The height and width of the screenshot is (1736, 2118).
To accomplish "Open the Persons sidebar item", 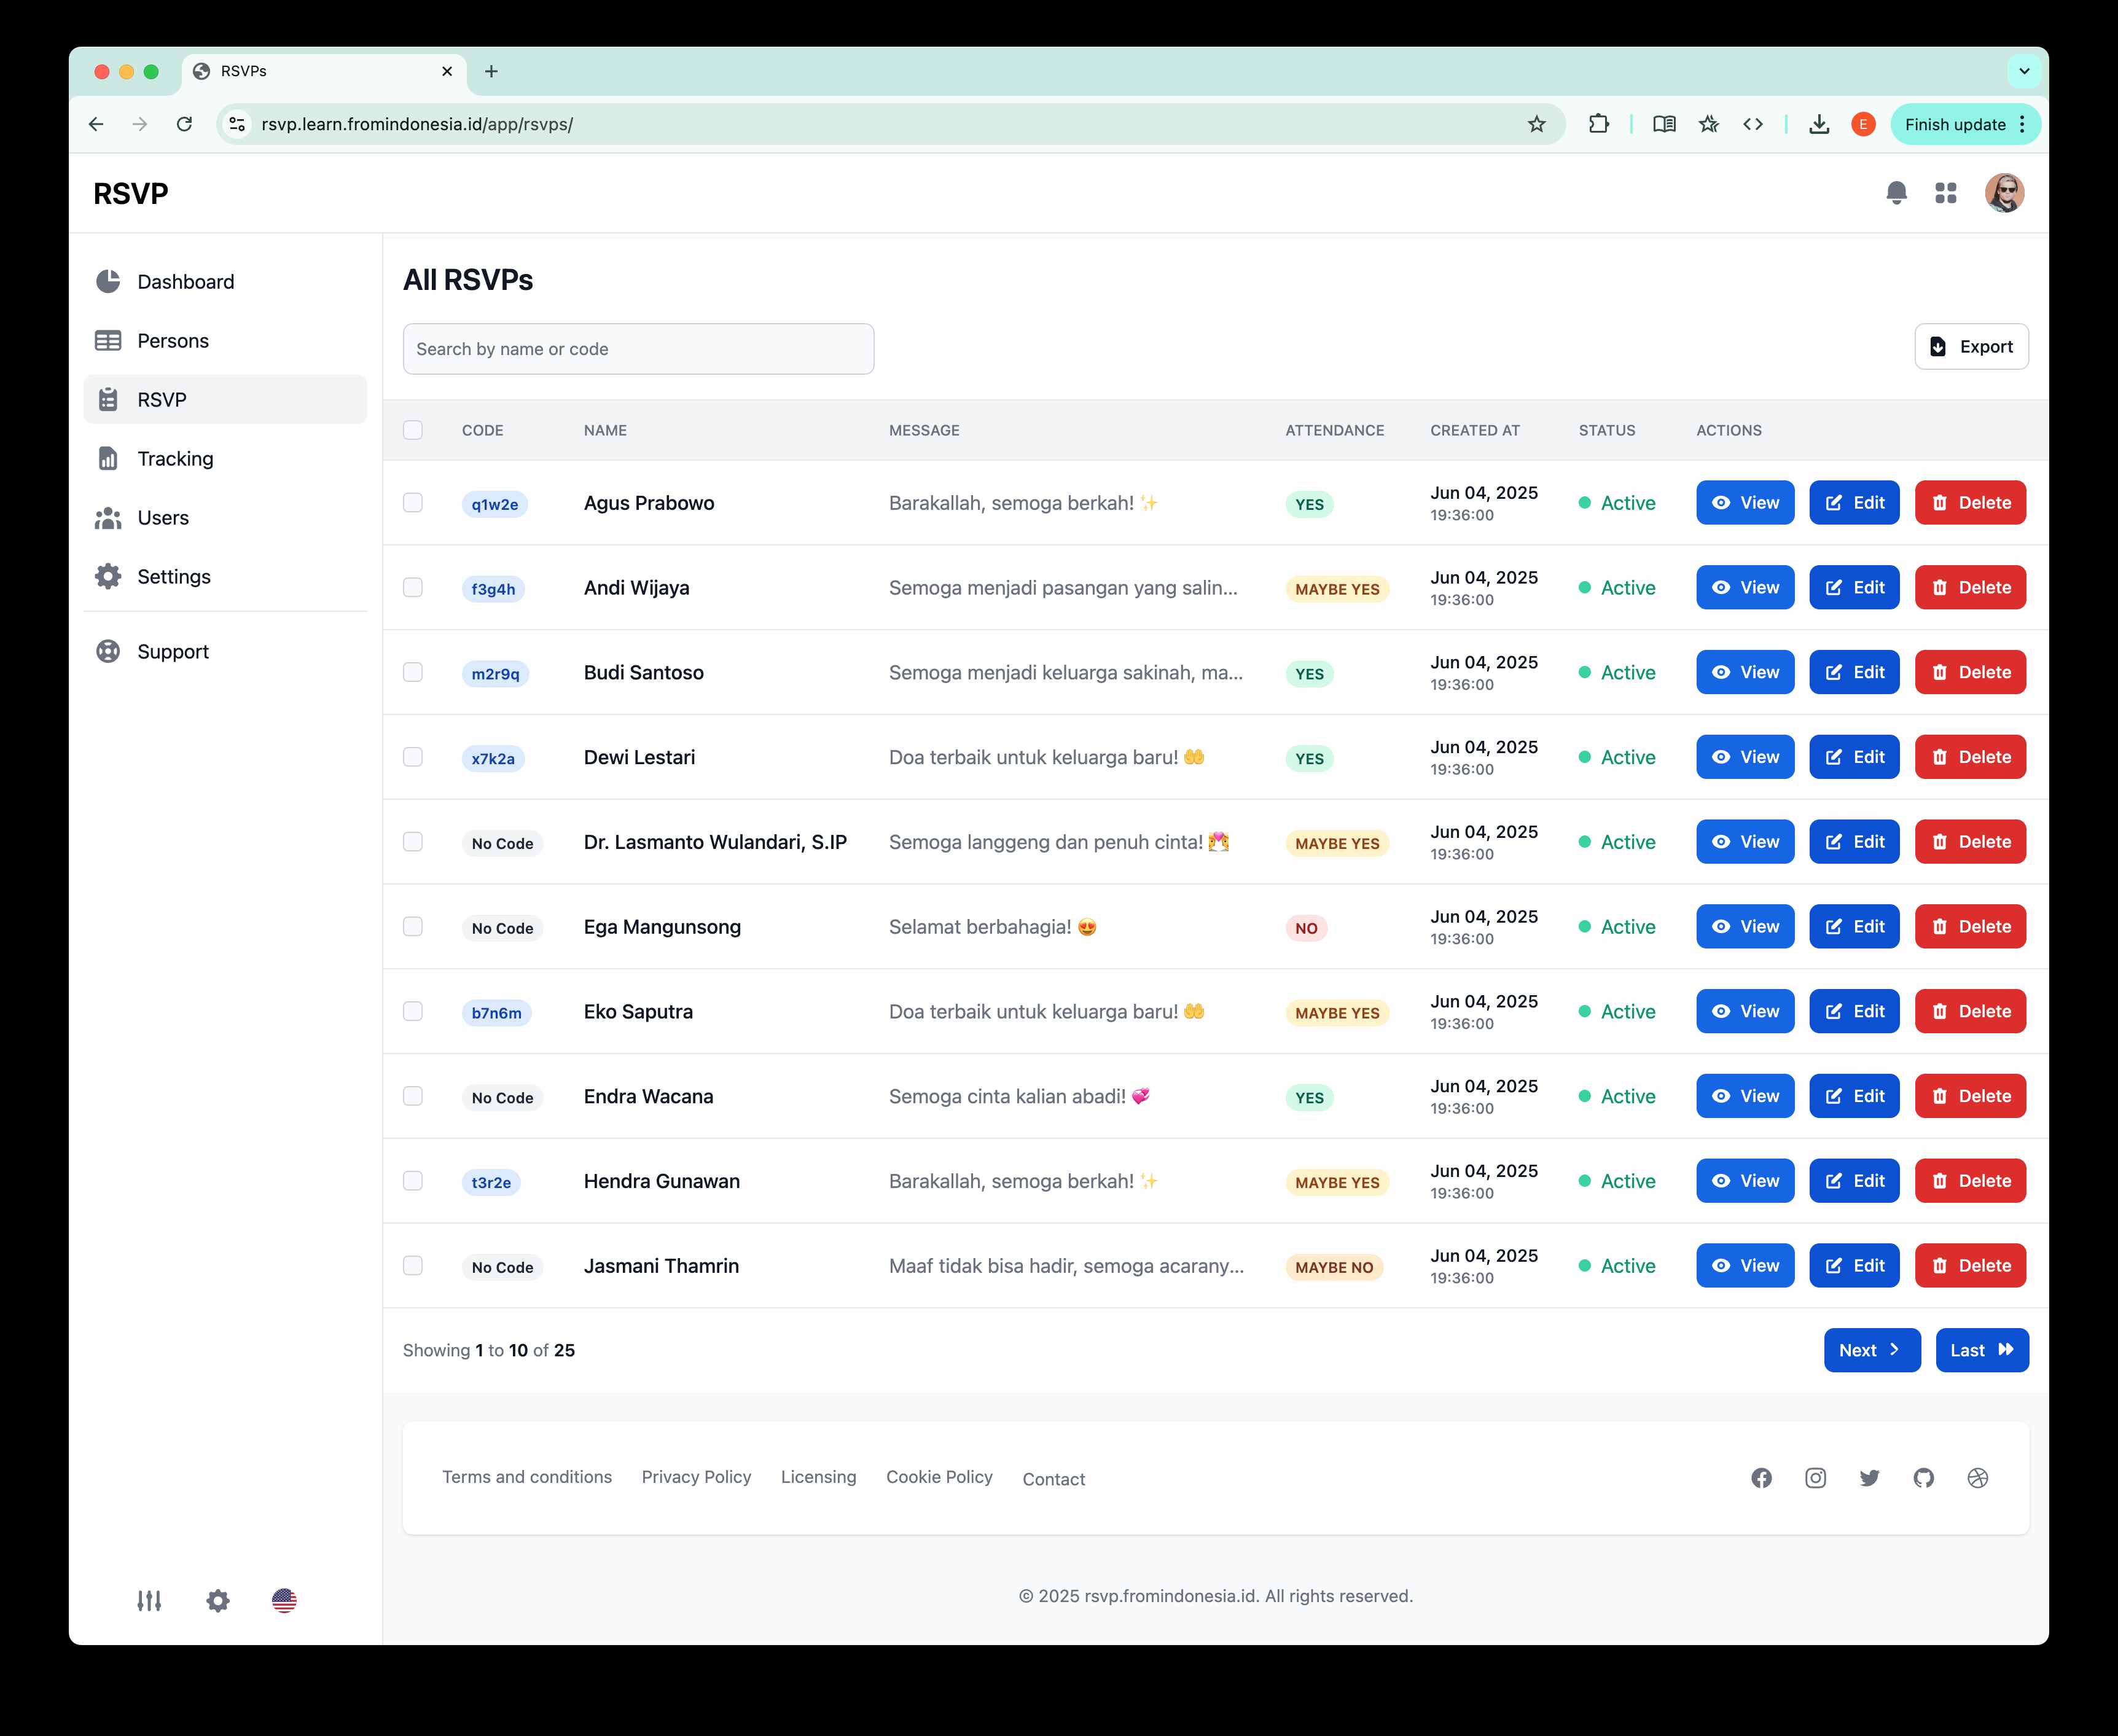I will click(x=173, y=341).
